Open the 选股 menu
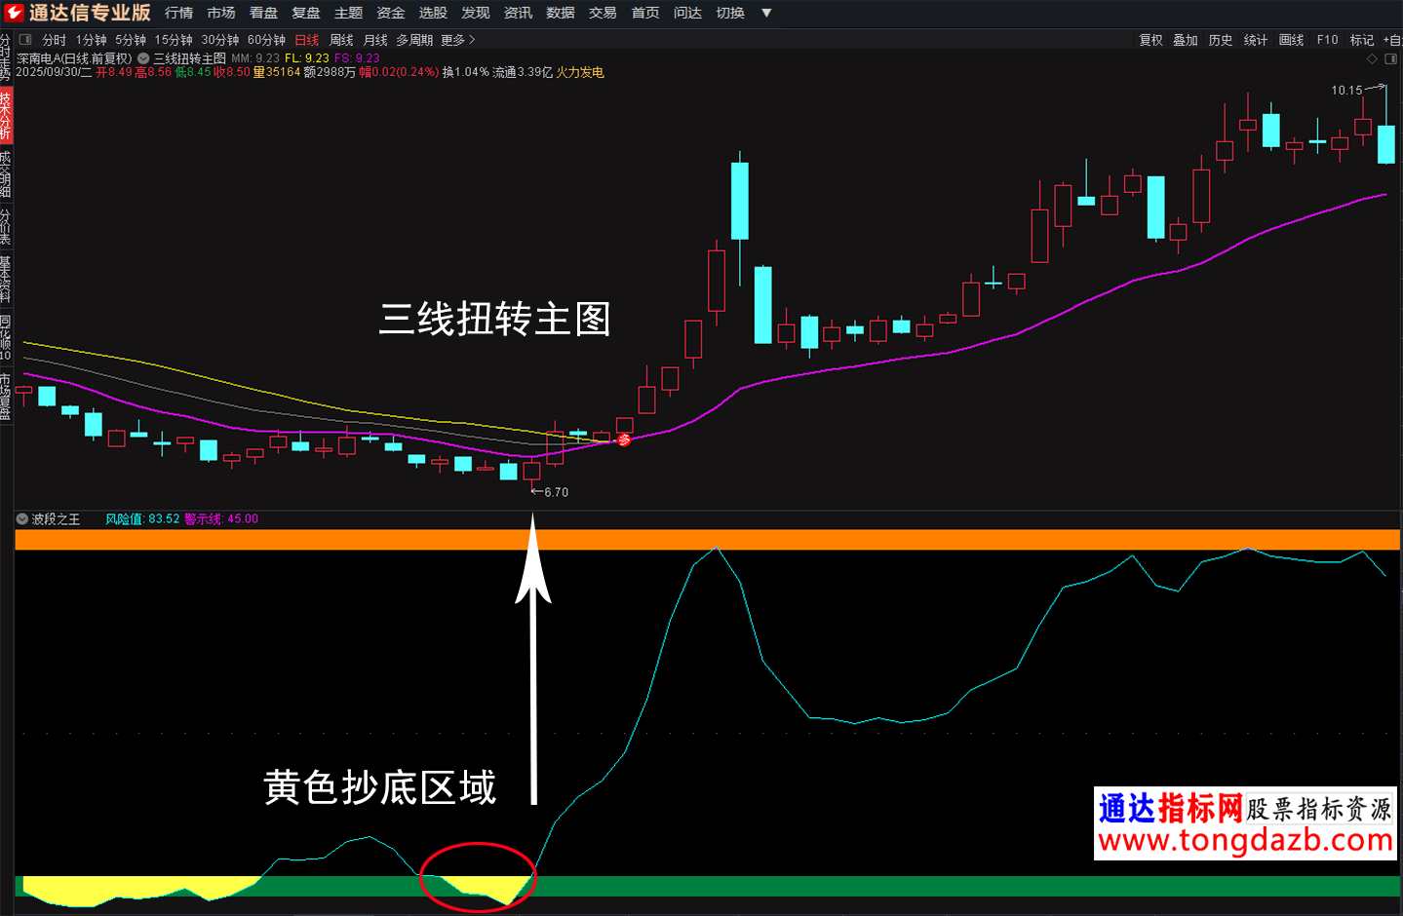This screenshot has height=916, width=1403. point(433,13)
